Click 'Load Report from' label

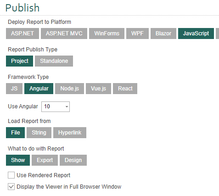[x=29, y=121]
